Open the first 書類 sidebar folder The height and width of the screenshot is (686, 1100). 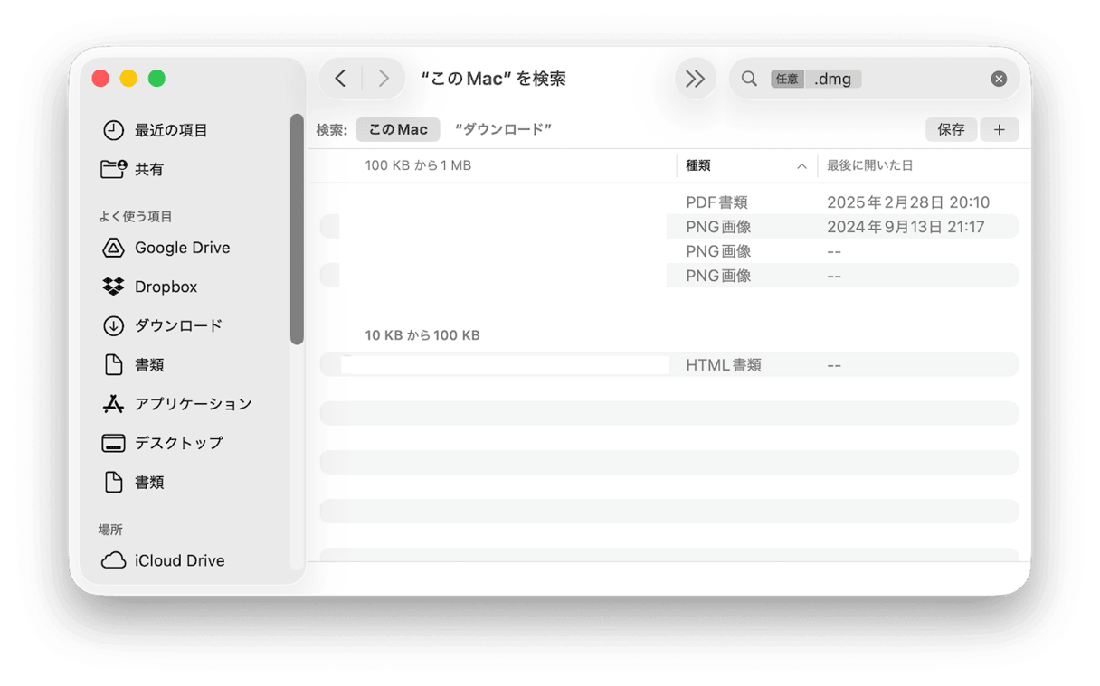click(148, 364)
